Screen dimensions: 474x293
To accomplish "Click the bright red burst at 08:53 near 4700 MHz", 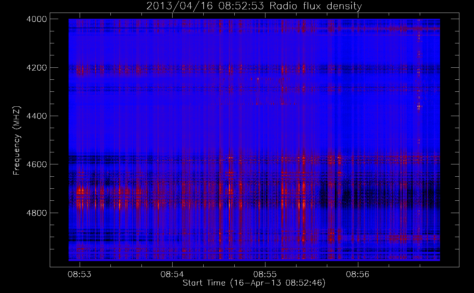I will 80,192.
